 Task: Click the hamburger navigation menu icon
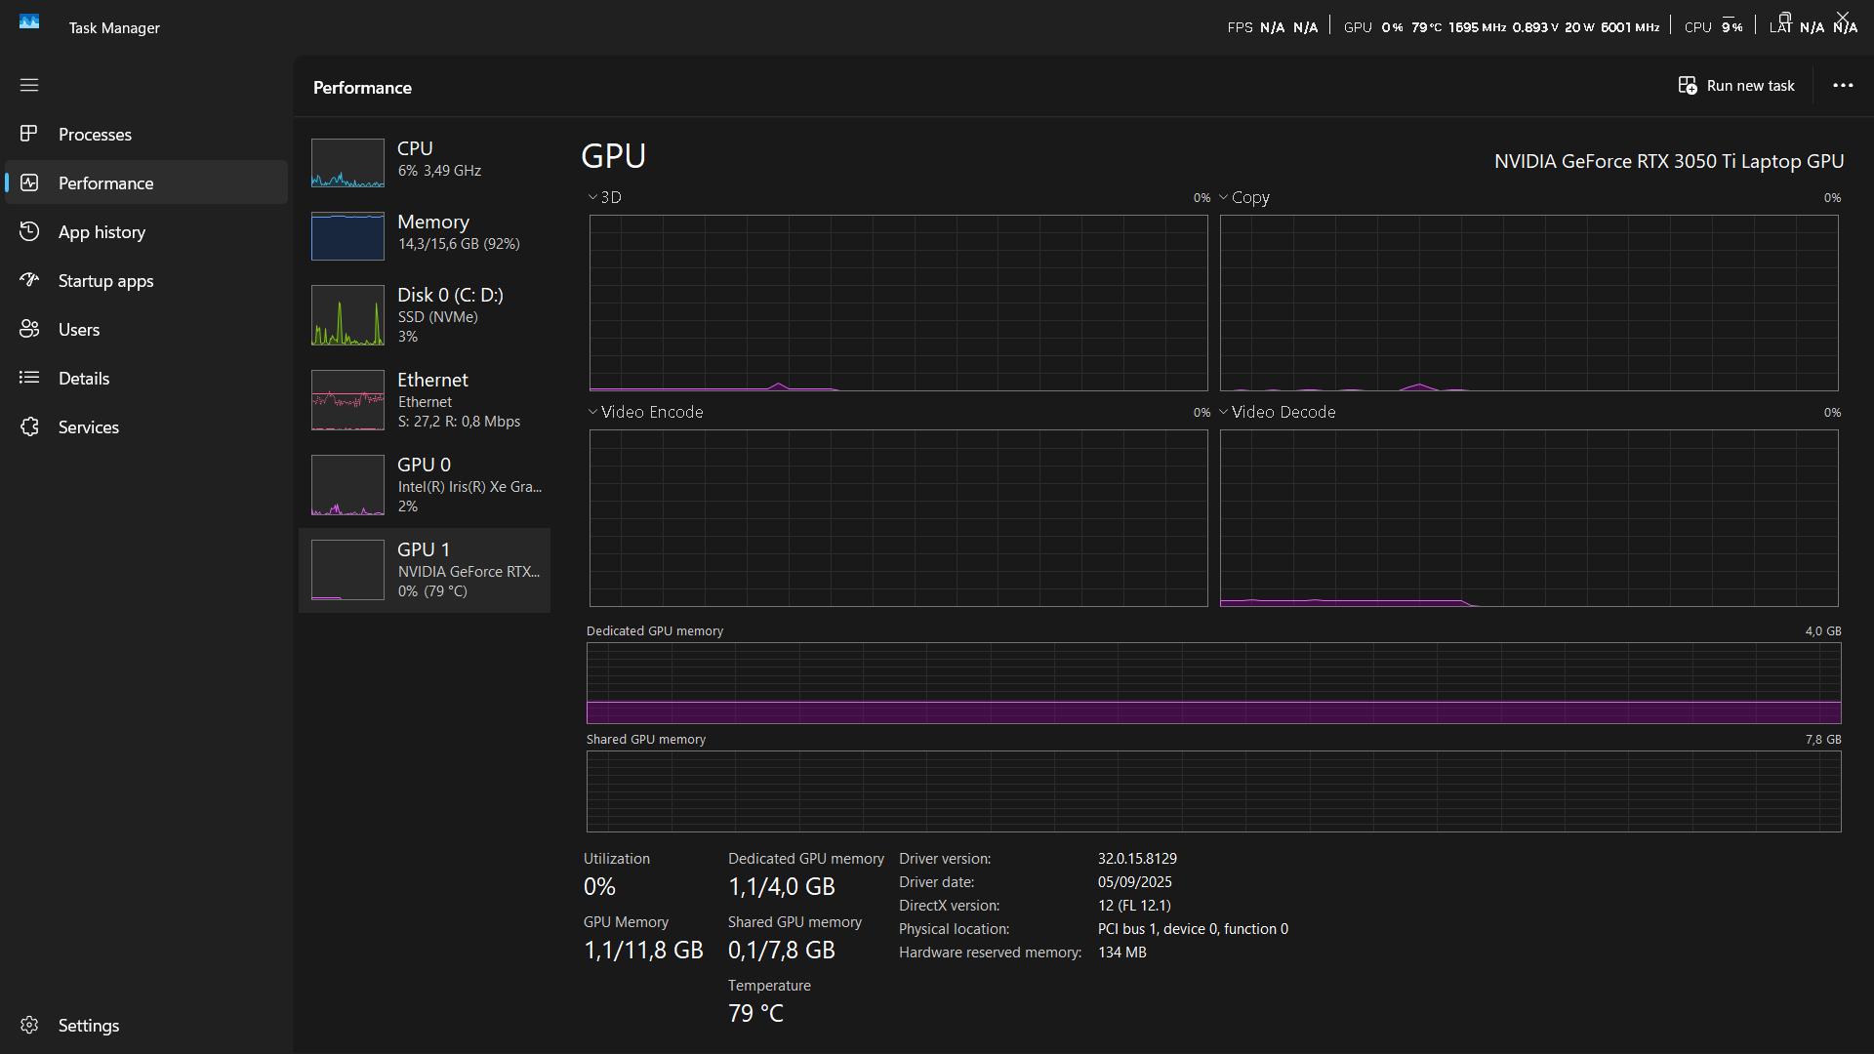click(x=29, y=85)
